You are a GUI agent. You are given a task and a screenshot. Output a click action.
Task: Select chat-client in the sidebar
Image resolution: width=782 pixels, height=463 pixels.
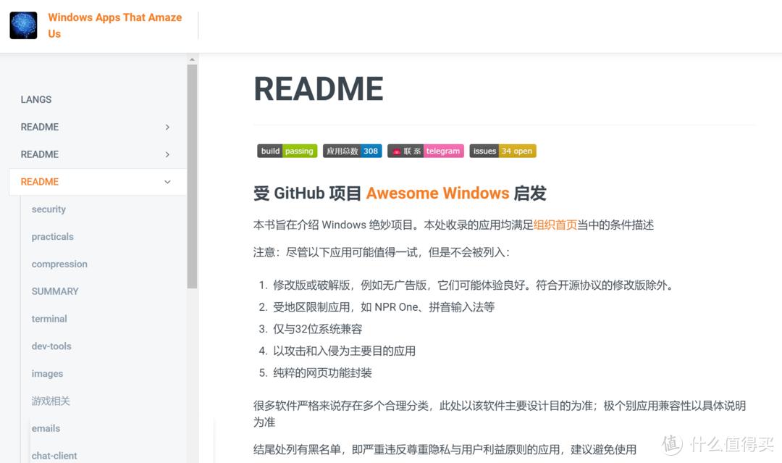click(x=54, y=456)
